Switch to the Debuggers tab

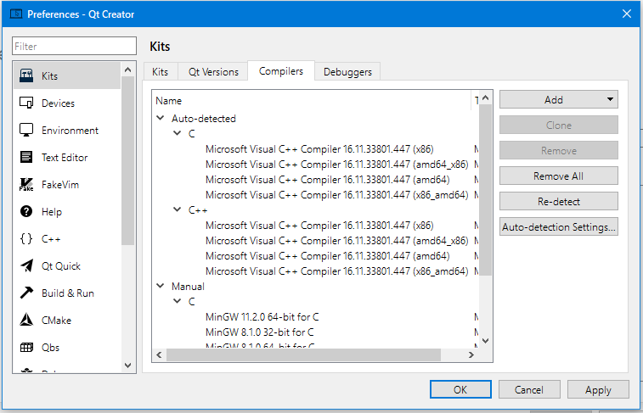pos(347,72)
